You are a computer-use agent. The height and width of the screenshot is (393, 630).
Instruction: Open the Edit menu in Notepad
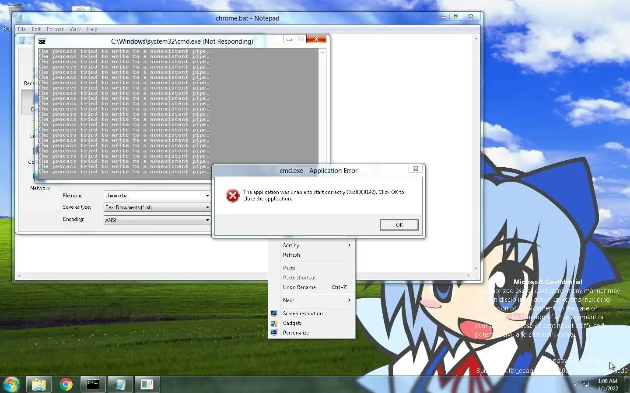tap(36, 29)
